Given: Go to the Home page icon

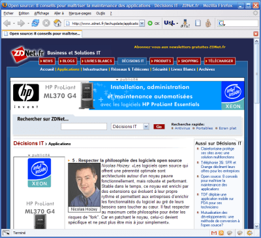Looking at the screenshot, I should pos(57,23).
